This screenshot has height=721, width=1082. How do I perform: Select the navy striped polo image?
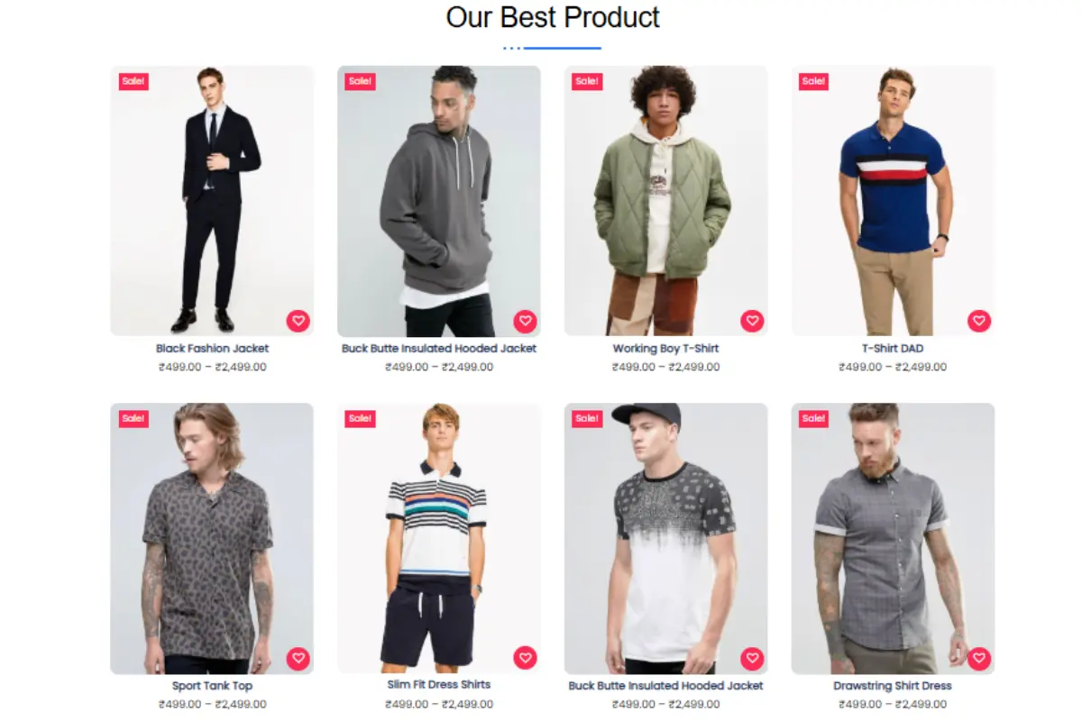893,201
